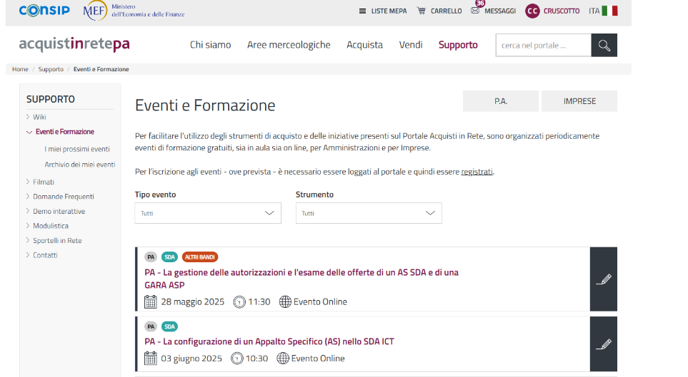
Task: Open the CC Cruscotto user avatar
Action: click(532, 11)
